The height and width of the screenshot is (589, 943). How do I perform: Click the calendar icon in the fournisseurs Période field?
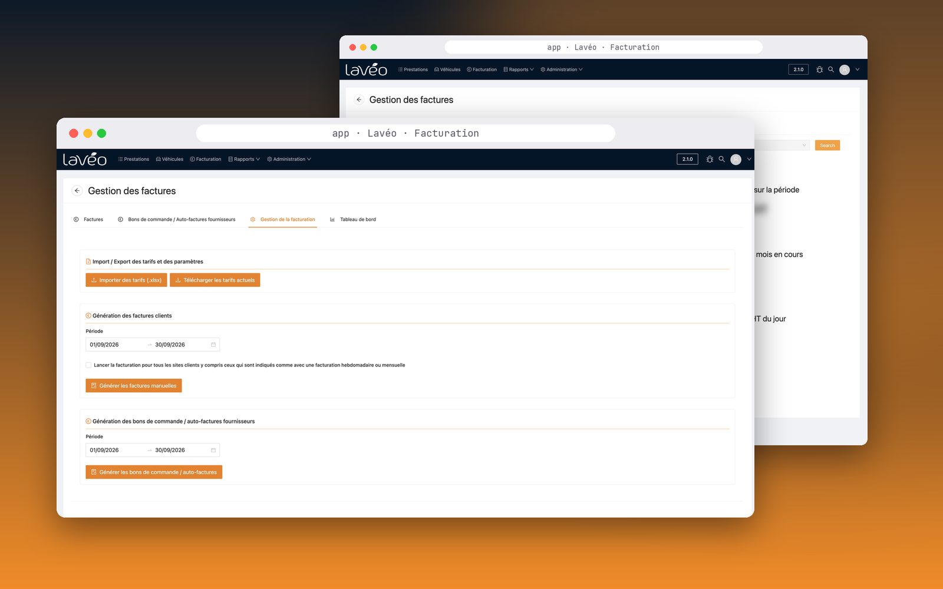click(213, 450)
